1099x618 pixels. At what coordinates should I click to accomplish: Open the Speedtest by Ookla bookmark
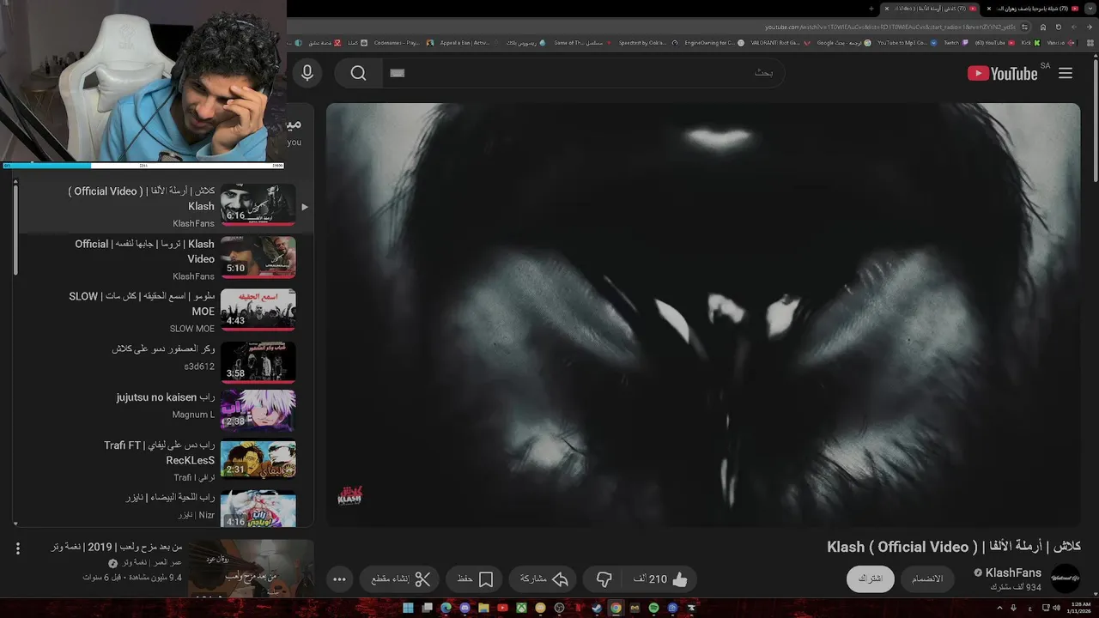point(647,43)
